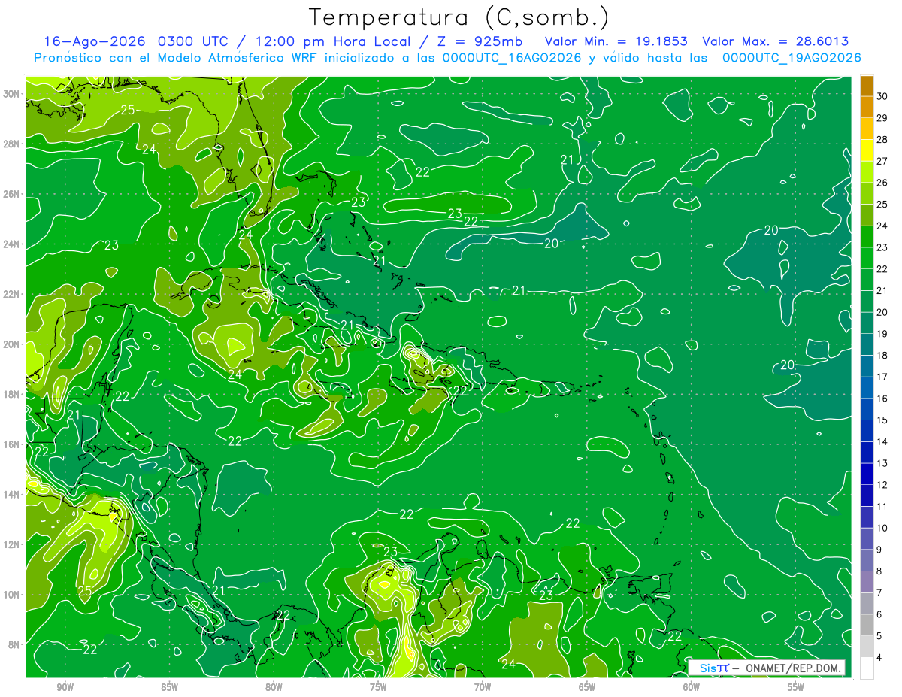Click the color scale label '30'
Viewport: 902px width, 697px height.
click(x=882, y=96)
